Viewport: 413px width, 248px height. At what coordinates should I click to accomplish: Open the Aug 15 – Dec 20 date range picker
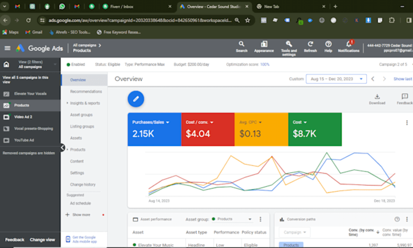[336, 79]
